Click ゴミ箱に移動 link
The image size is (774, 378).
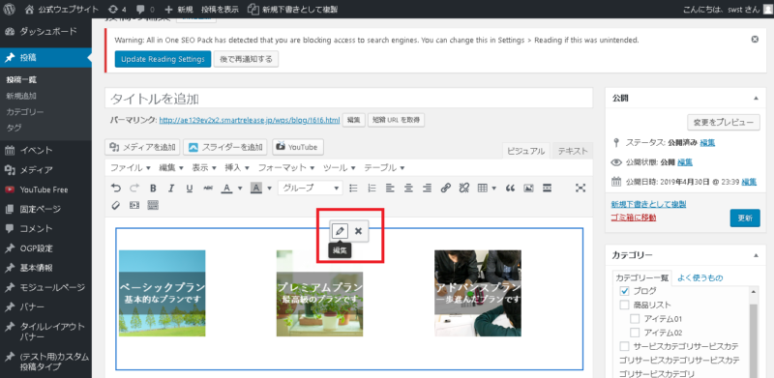[x=634, y=218]
